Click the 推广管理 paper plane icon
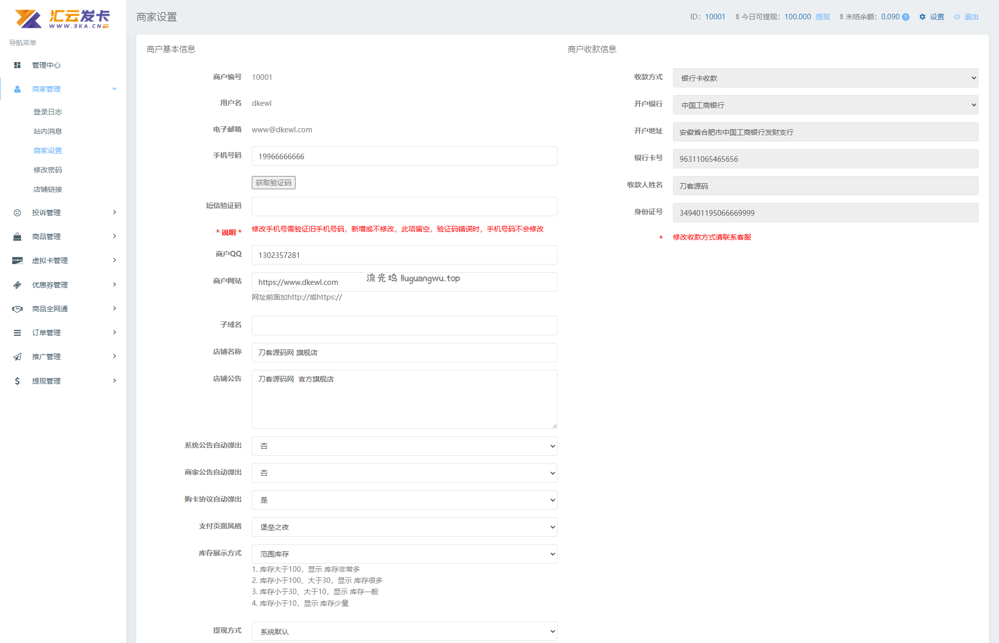Viewport: 999px width, 643px height. click(x=17, y=357)
